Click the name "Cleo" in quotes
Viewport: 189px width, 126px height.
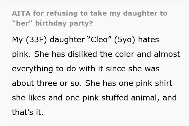(x=99, y=40)
